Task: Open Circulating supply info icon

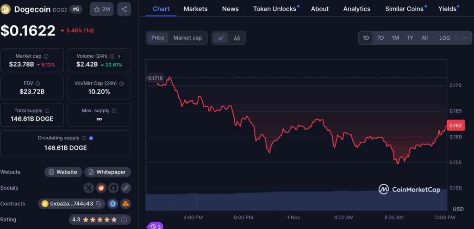Action: click(x=84, y=138)
